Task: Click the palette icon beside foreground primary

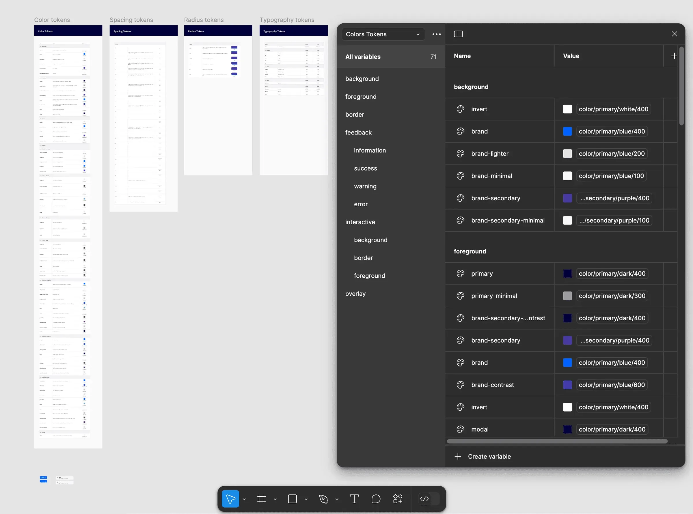Action: pos(461,274)
